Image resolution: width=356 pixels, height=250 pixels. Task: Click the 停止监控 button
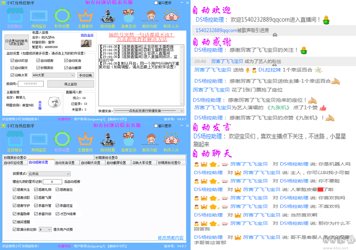(x=71, y=84)
